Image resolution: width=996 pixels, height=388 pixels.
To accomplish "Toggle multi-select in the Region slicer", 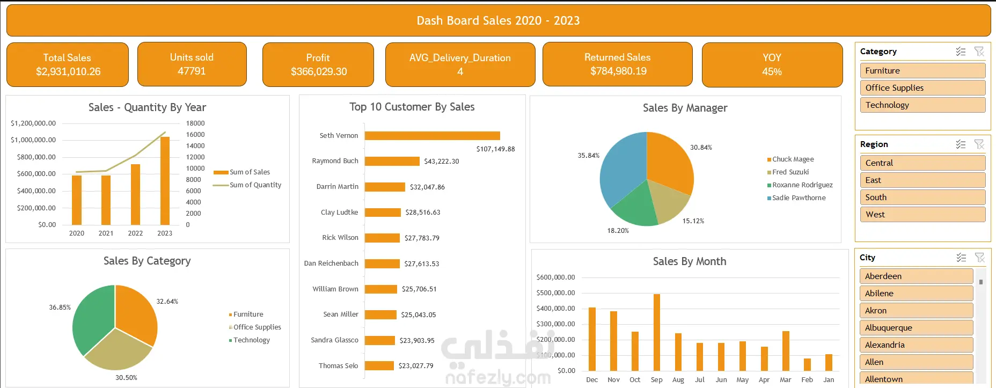I will (x=961, y=144).
